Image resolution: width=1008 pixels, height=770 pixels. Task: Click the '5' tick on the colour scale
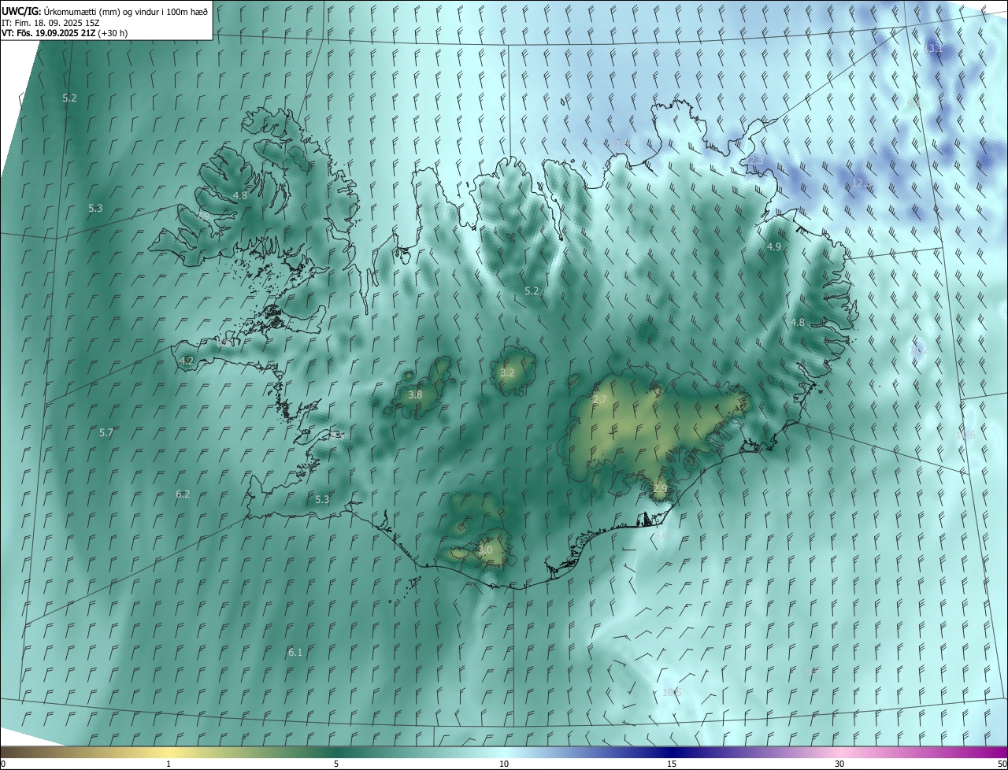[336, 764]
